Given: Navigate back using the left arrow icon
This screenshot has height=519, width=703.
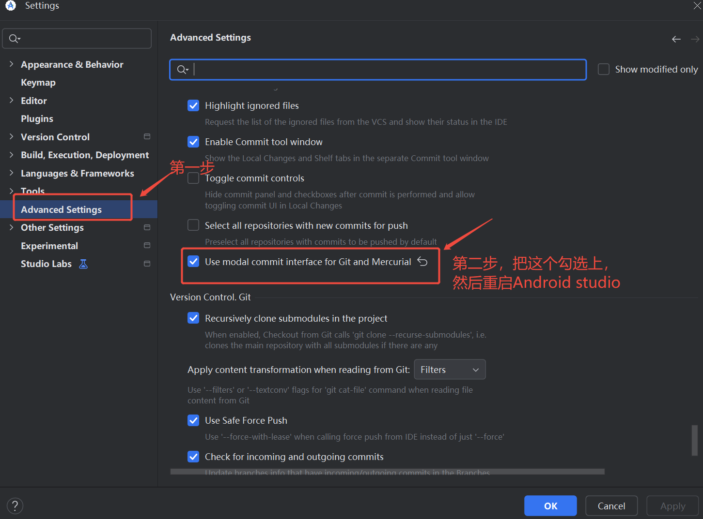Looking at the screenshot, I should pos(676,39).
